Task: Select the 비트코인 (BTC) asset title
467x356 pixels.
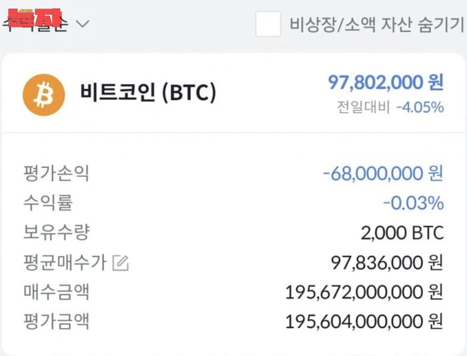Action: click(x=148, y=92)
